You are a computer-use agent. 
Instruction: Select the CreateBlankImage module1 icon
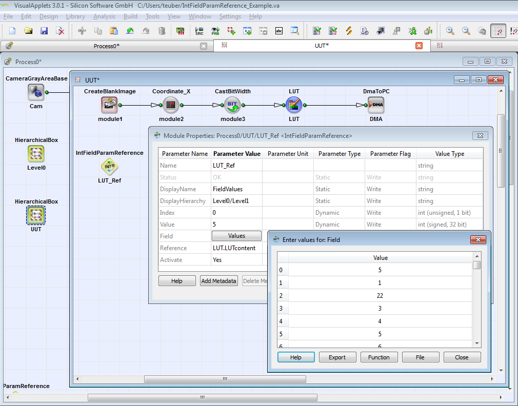[110, 105]
